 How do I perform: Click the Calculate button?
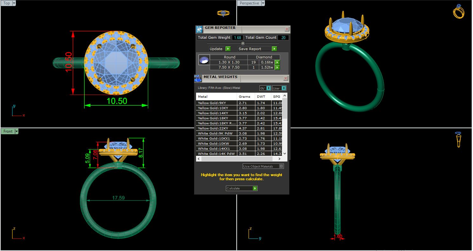(x=241, y=188)
